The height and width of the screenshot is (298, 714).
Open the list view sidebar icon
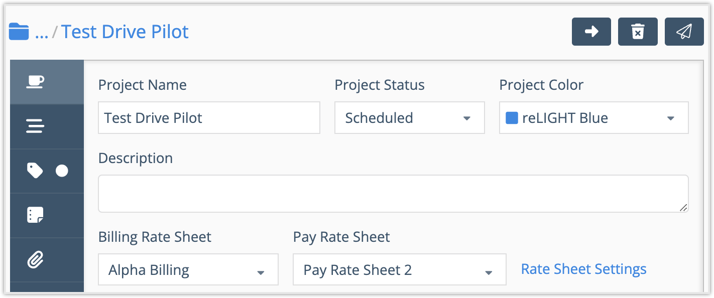tap(34, 126)
